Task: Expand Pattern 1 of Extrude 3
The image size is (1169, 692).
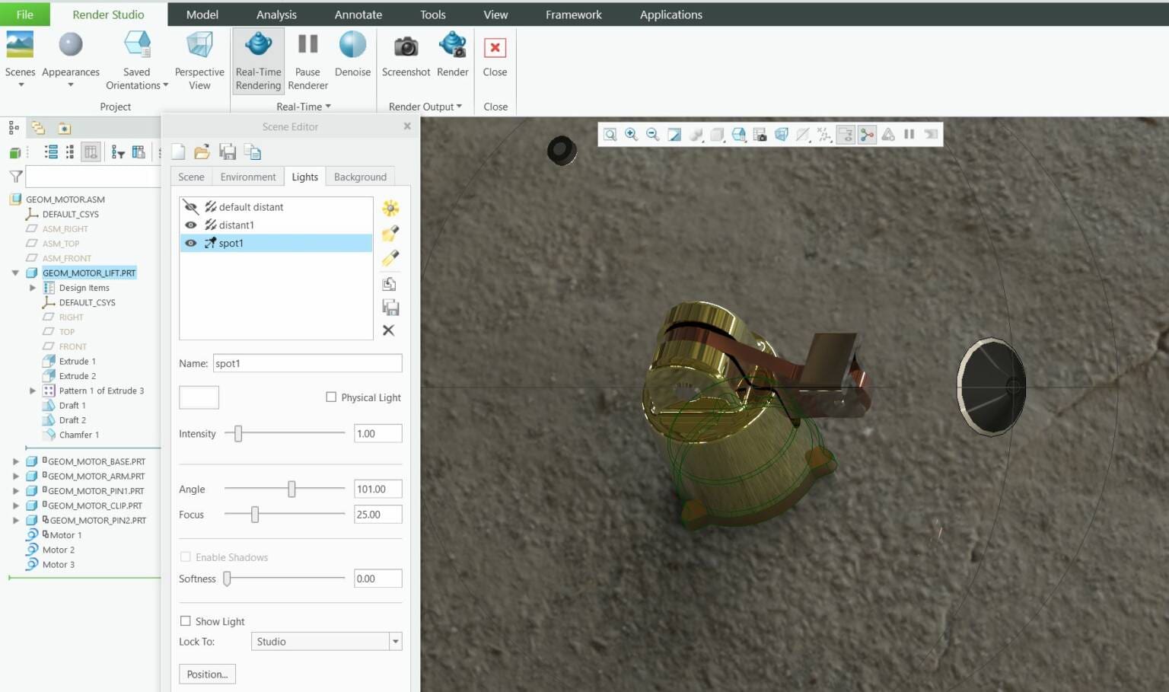Action: click(33, 391)
